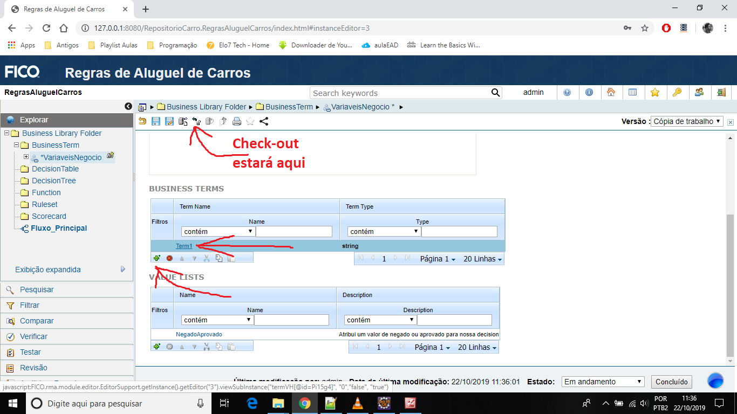Image resolution: width=737 pixels, height=414 pixels.
Task: Expand the VariaveisNegocio tree node
Action: 26,157
